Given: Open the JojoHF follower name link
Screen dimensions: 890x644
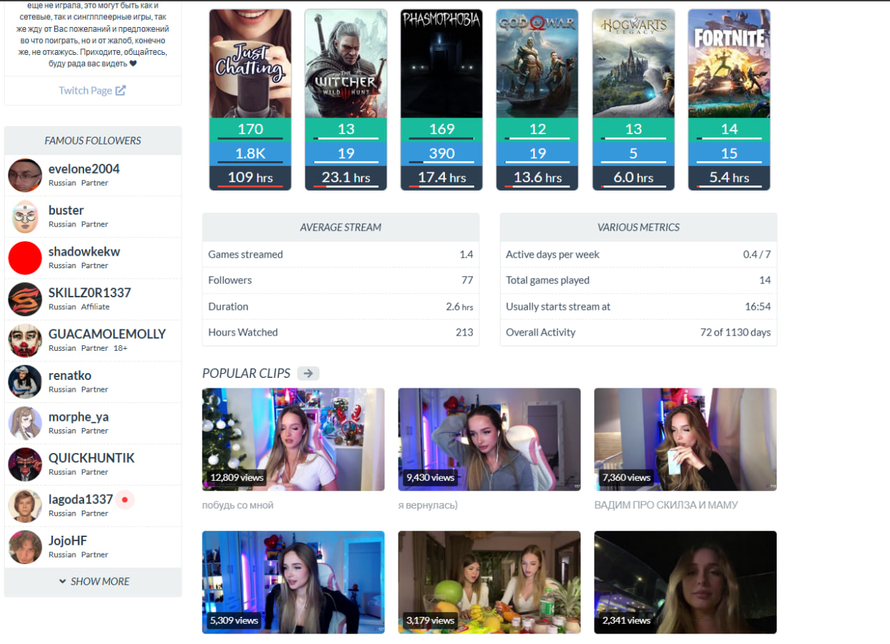Looking at the screenshot, I should [67, 541].
